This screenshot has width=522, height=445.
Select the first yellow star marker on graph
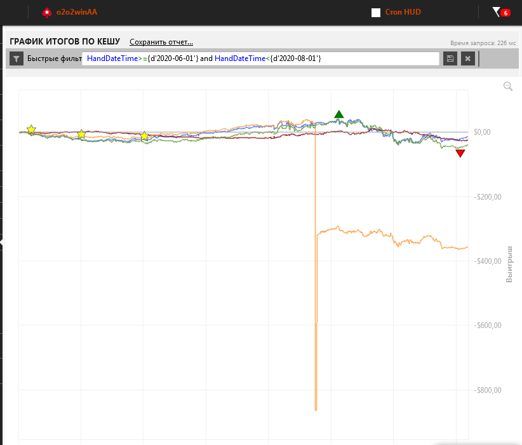pos(31,129)
